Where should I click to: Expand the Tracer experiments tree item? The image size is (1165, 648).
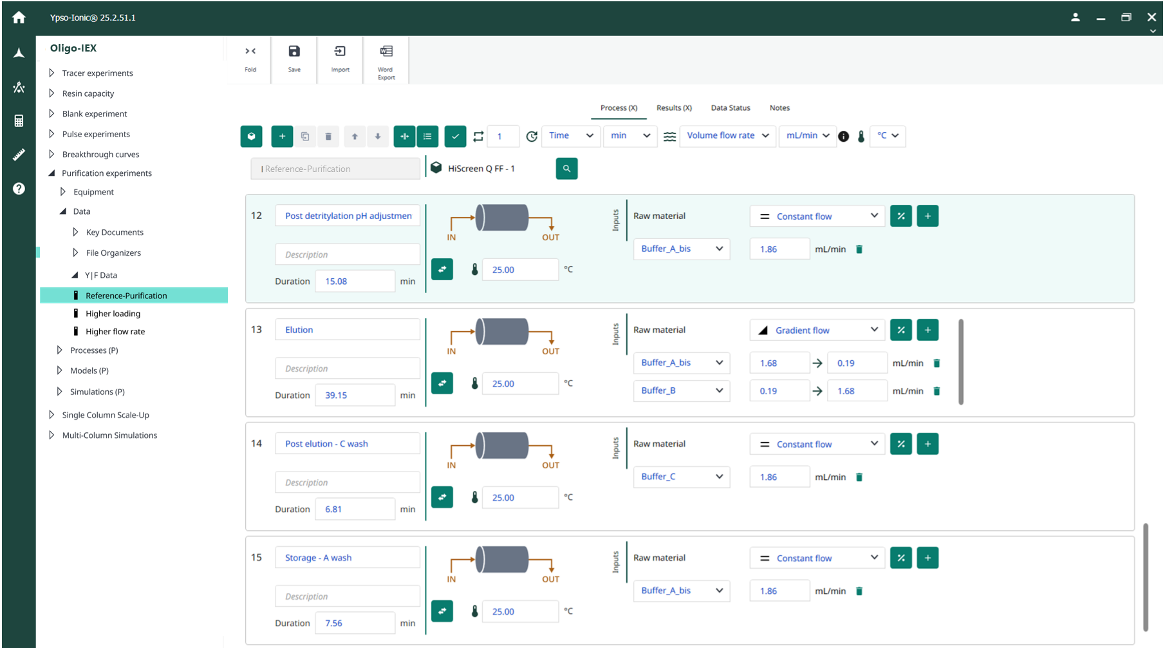tap(51, 73)
